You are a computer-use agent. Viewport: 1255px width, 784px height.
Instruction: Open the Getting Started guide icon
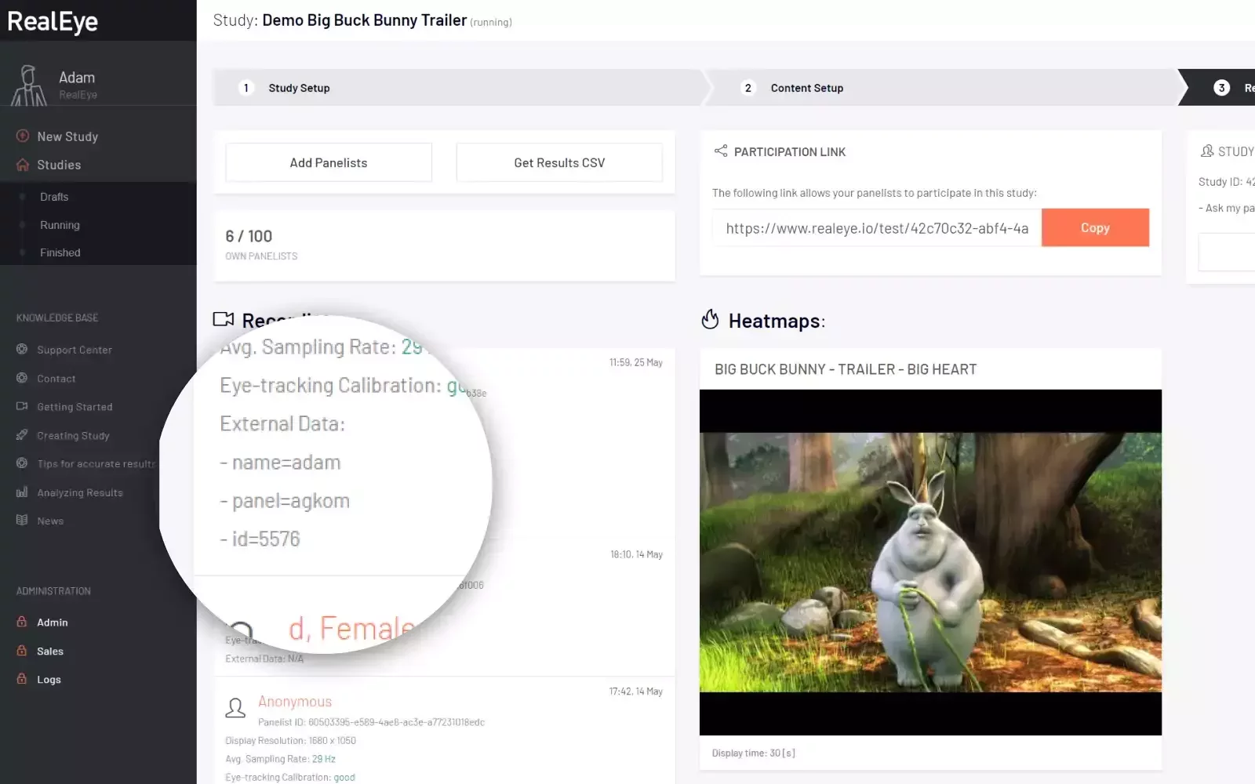[22, 406]
